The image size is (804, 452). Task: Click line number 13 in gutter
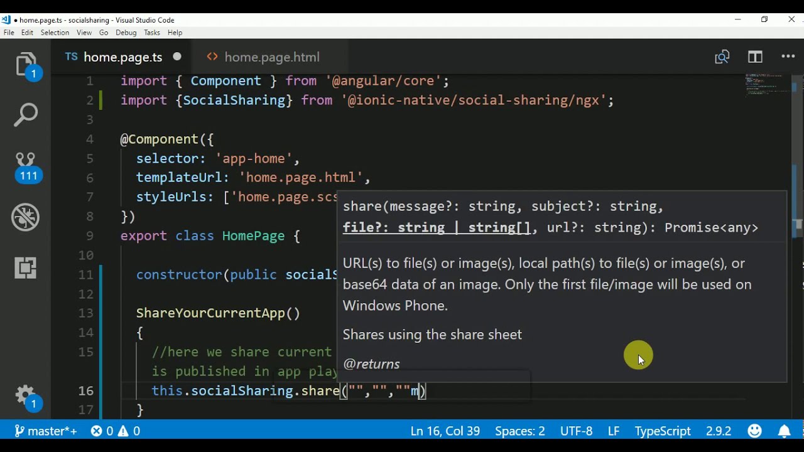pos(86,313)
